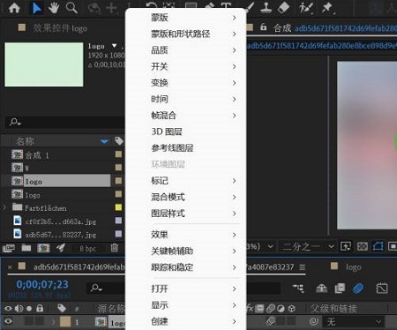Open timeline search magnifier dropdown
The height and width of the screenshot is (330, 397).
tap(97, 288)
